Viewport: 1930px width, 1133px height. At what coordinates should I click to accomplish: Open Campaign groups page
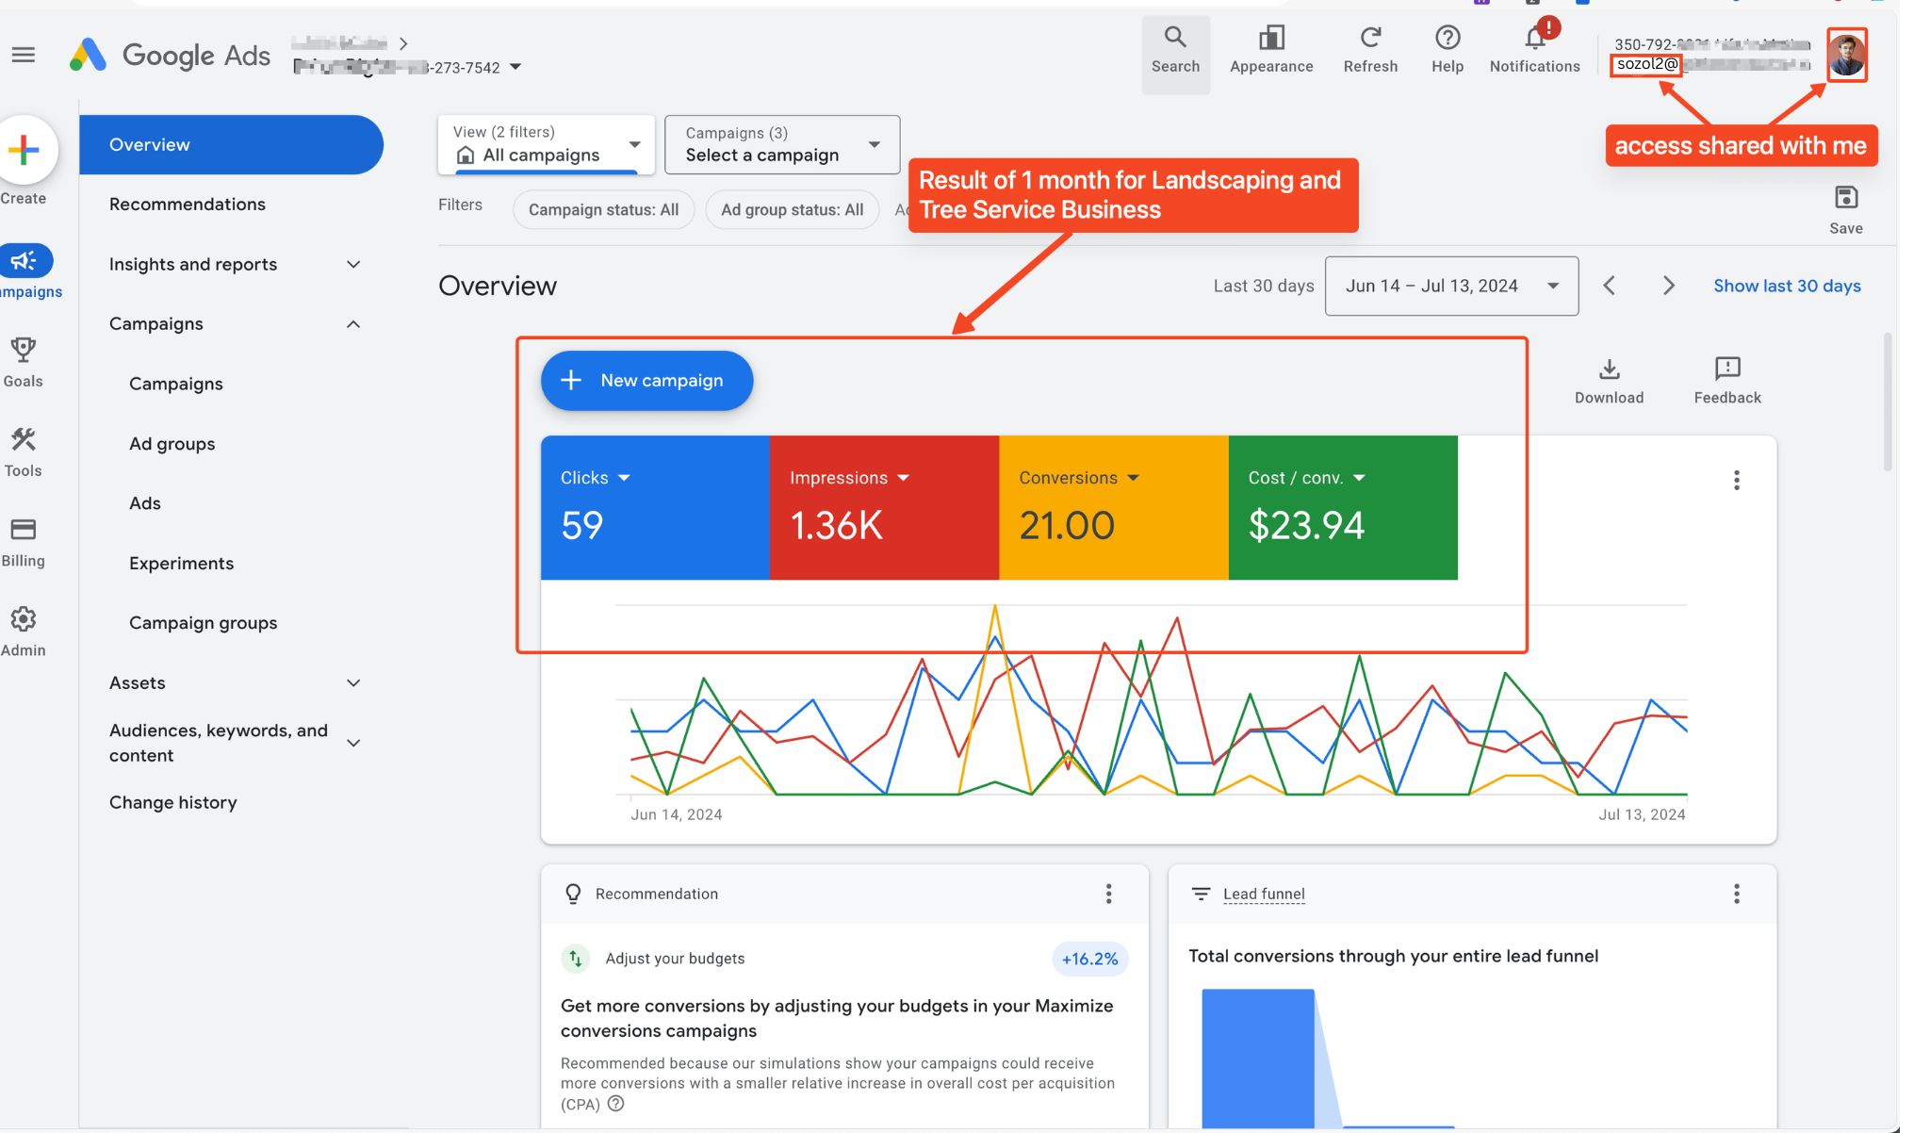click(x=204, y=623)
